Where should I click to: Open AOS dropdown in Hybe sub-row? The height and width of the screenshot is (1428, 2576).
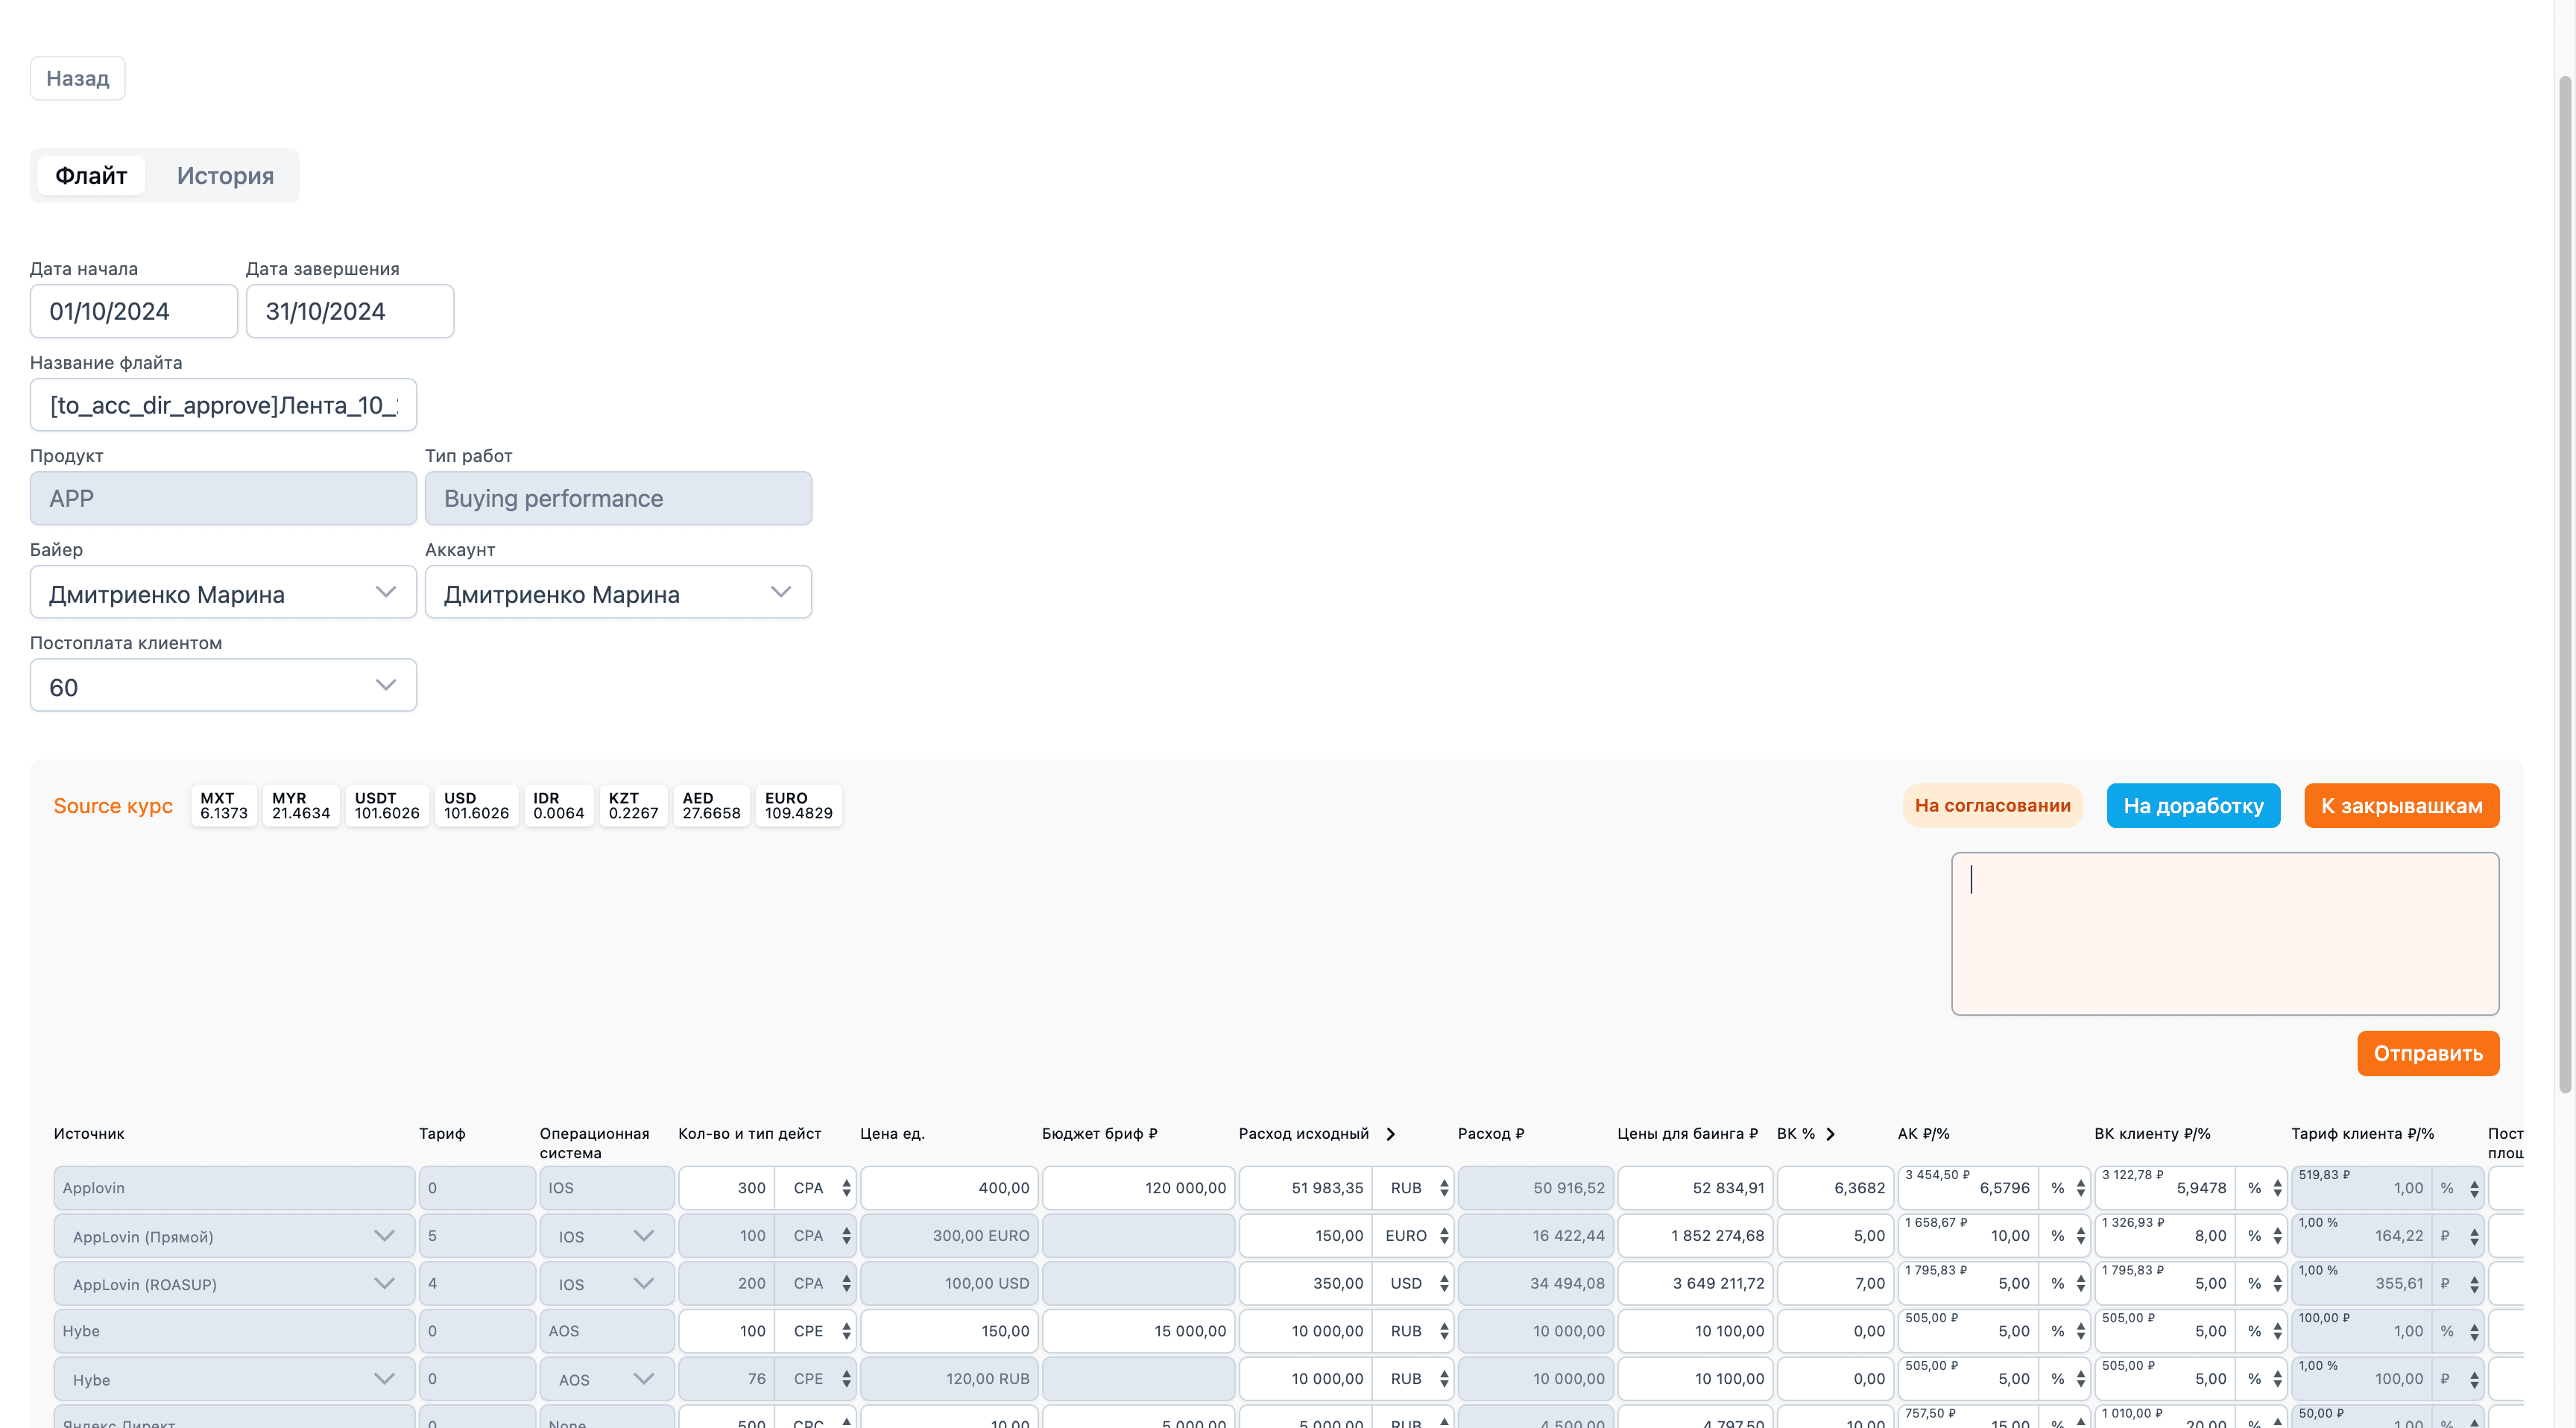[607, 1379]
